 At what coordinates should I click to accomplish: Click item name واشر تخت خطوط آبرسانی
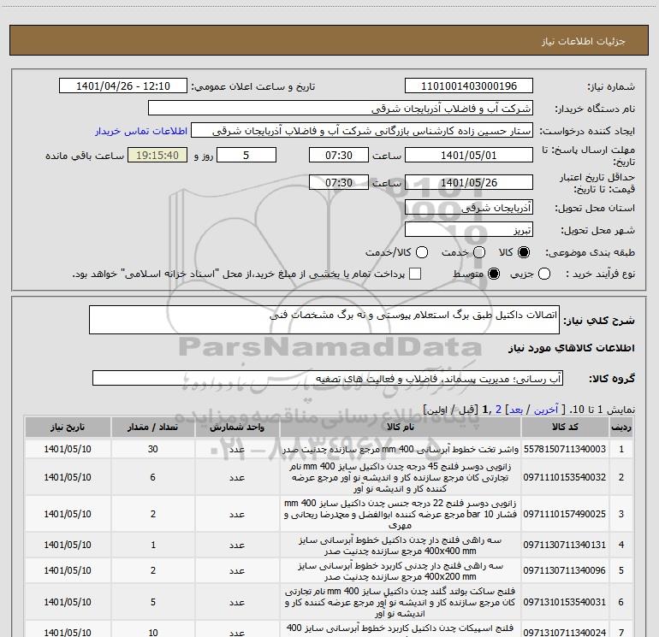tap(401, 449)
